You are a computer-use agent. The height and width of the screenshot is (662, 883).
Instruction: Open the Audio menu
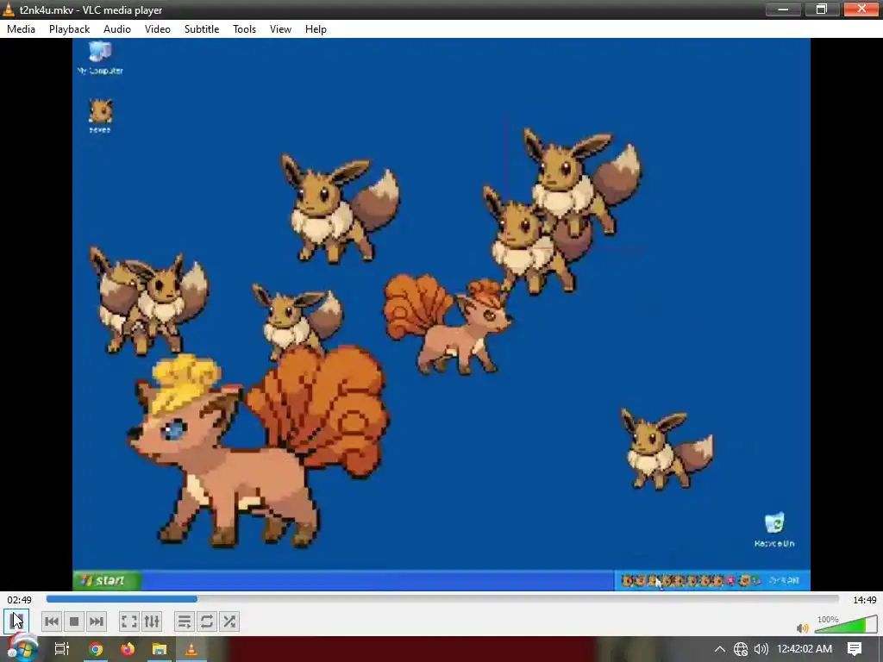(x=117, y=29)
